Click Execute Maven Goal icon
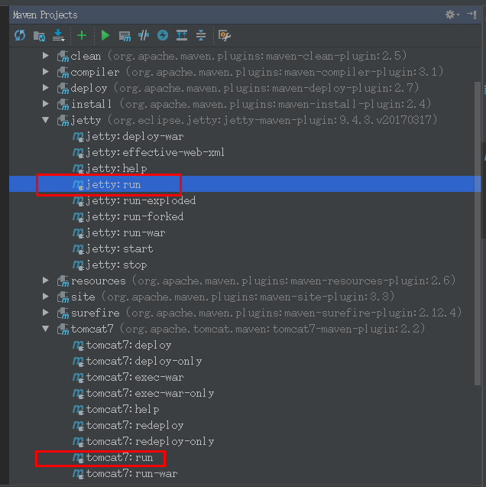This screenshot has height=487, width=486. 125,36
